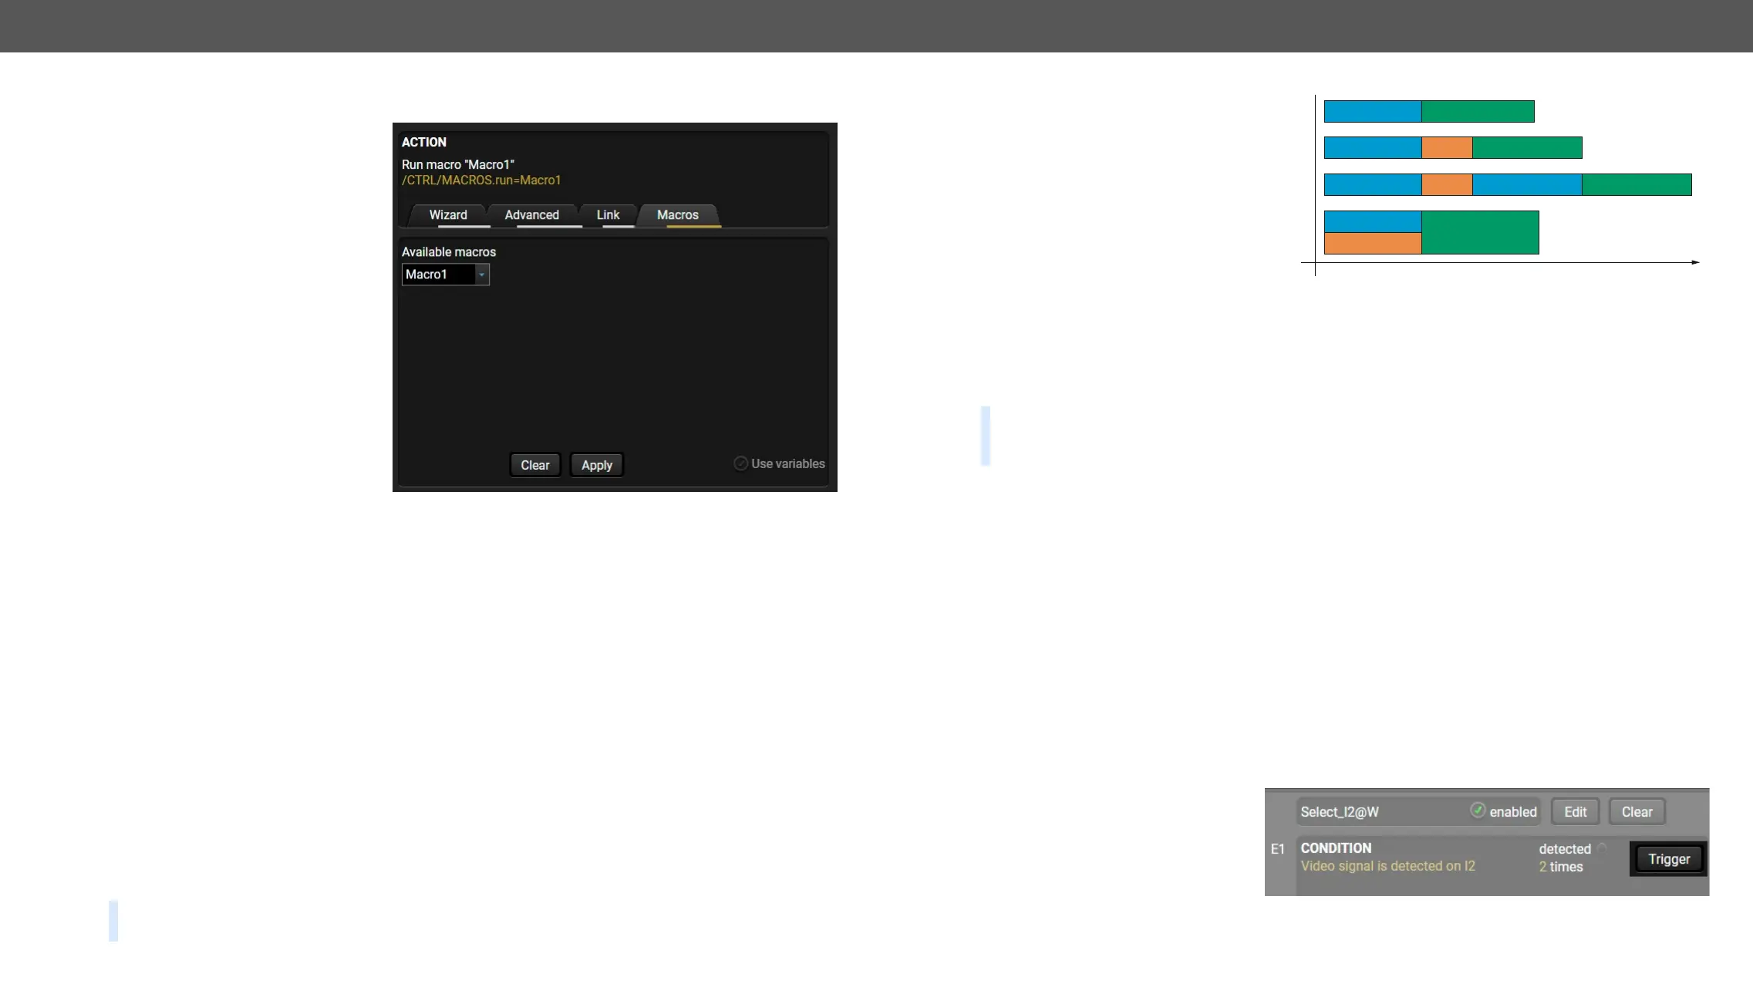Click the timeline axis arrowhead in the diagram
This screenshot has width=1753, height=984.
click(x=1695, y=262)
